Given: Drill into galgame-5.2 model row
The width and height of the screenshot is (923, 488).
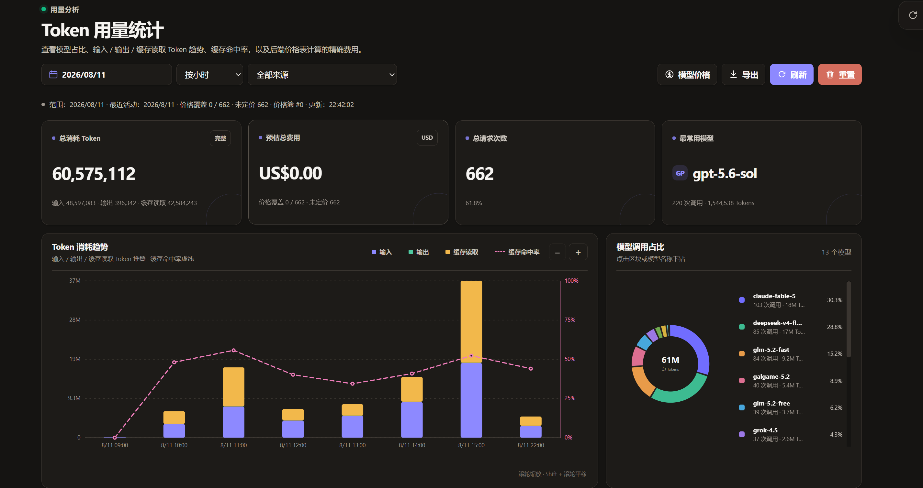Looking at the screenshot, I should (x=791, y=381).
